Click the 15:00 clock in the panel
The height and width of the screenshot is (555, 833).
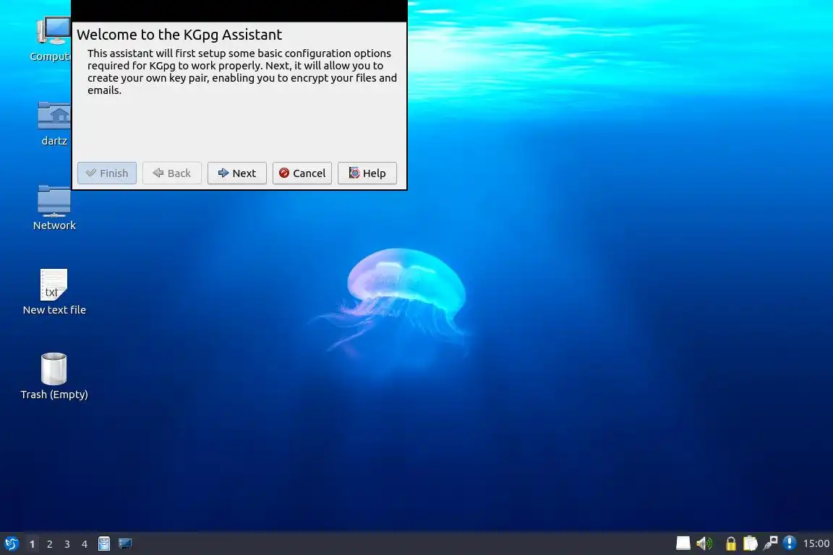[816, 543]
